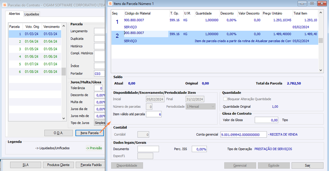Minimize the Itens da Parcela window

[302, 3]
